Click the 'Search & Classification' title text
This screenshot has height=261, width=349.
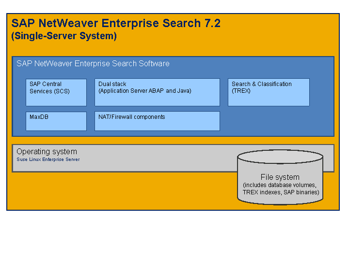261,84
